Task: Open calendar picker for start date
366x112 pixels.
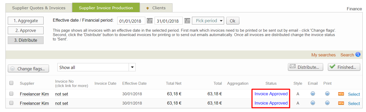Action: (149, 21)
